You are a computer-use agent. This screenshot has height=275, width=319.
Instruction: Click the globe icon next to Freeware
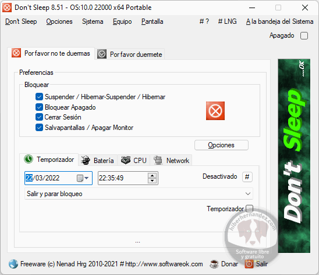13,264
